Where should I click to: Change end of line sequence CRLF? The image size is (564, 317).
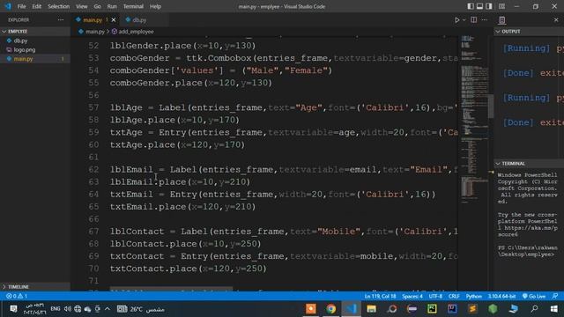pos(454,296)
